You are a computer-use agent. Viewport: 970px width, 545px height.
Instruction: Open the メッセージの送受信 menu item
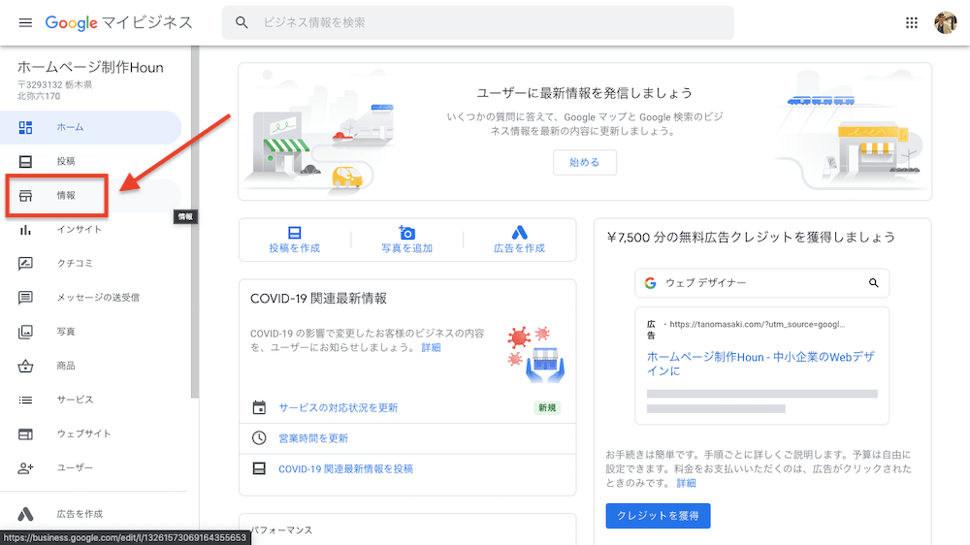[x=91, y=298]
